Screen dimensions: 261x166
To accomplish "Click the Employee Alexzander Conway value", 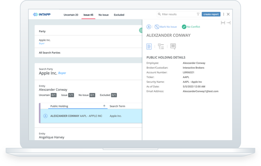I will pos(194,63).
